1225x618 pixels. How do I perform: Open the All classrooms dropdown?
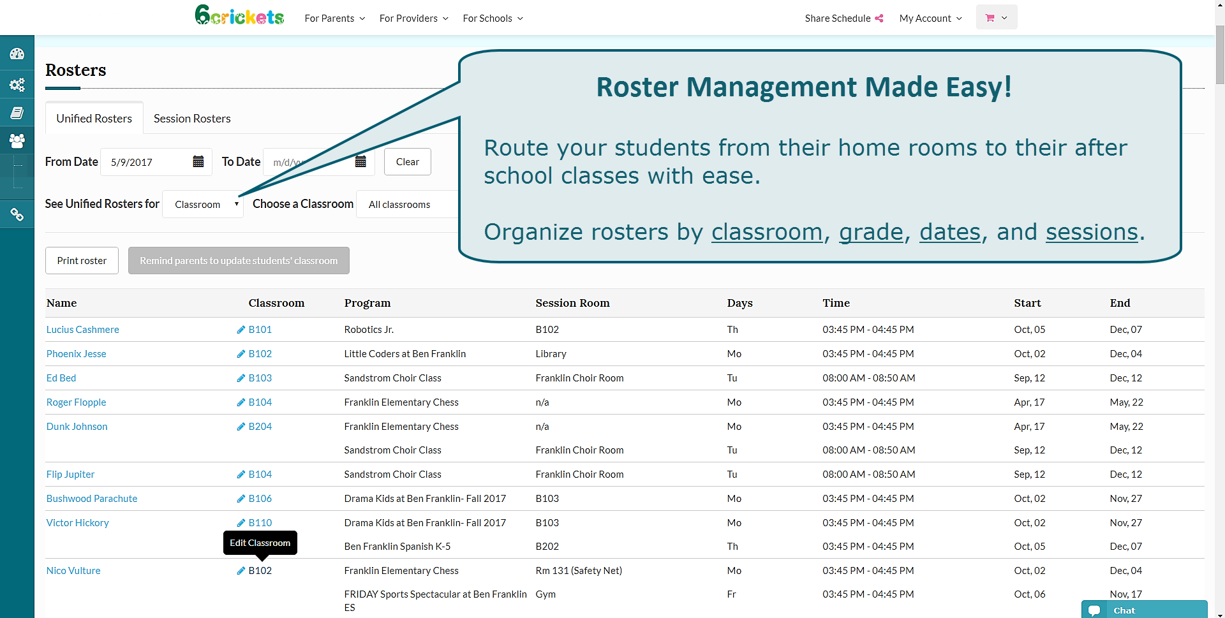pyautogui.click(x=408, y=204)
